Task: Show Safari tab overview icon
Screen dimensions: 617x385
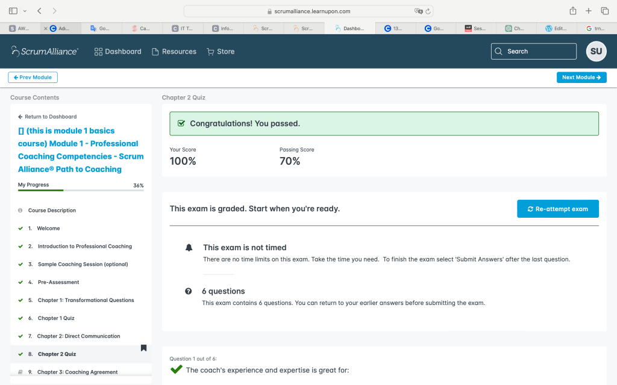Action: tap(604, 11)
